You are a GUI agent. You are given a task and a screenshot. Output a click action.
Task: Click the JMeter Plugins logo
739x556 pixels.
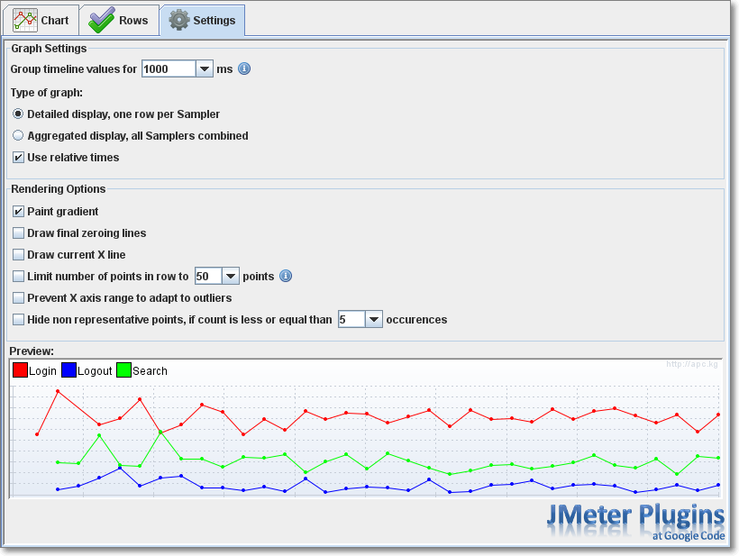(x=635, y=521)
